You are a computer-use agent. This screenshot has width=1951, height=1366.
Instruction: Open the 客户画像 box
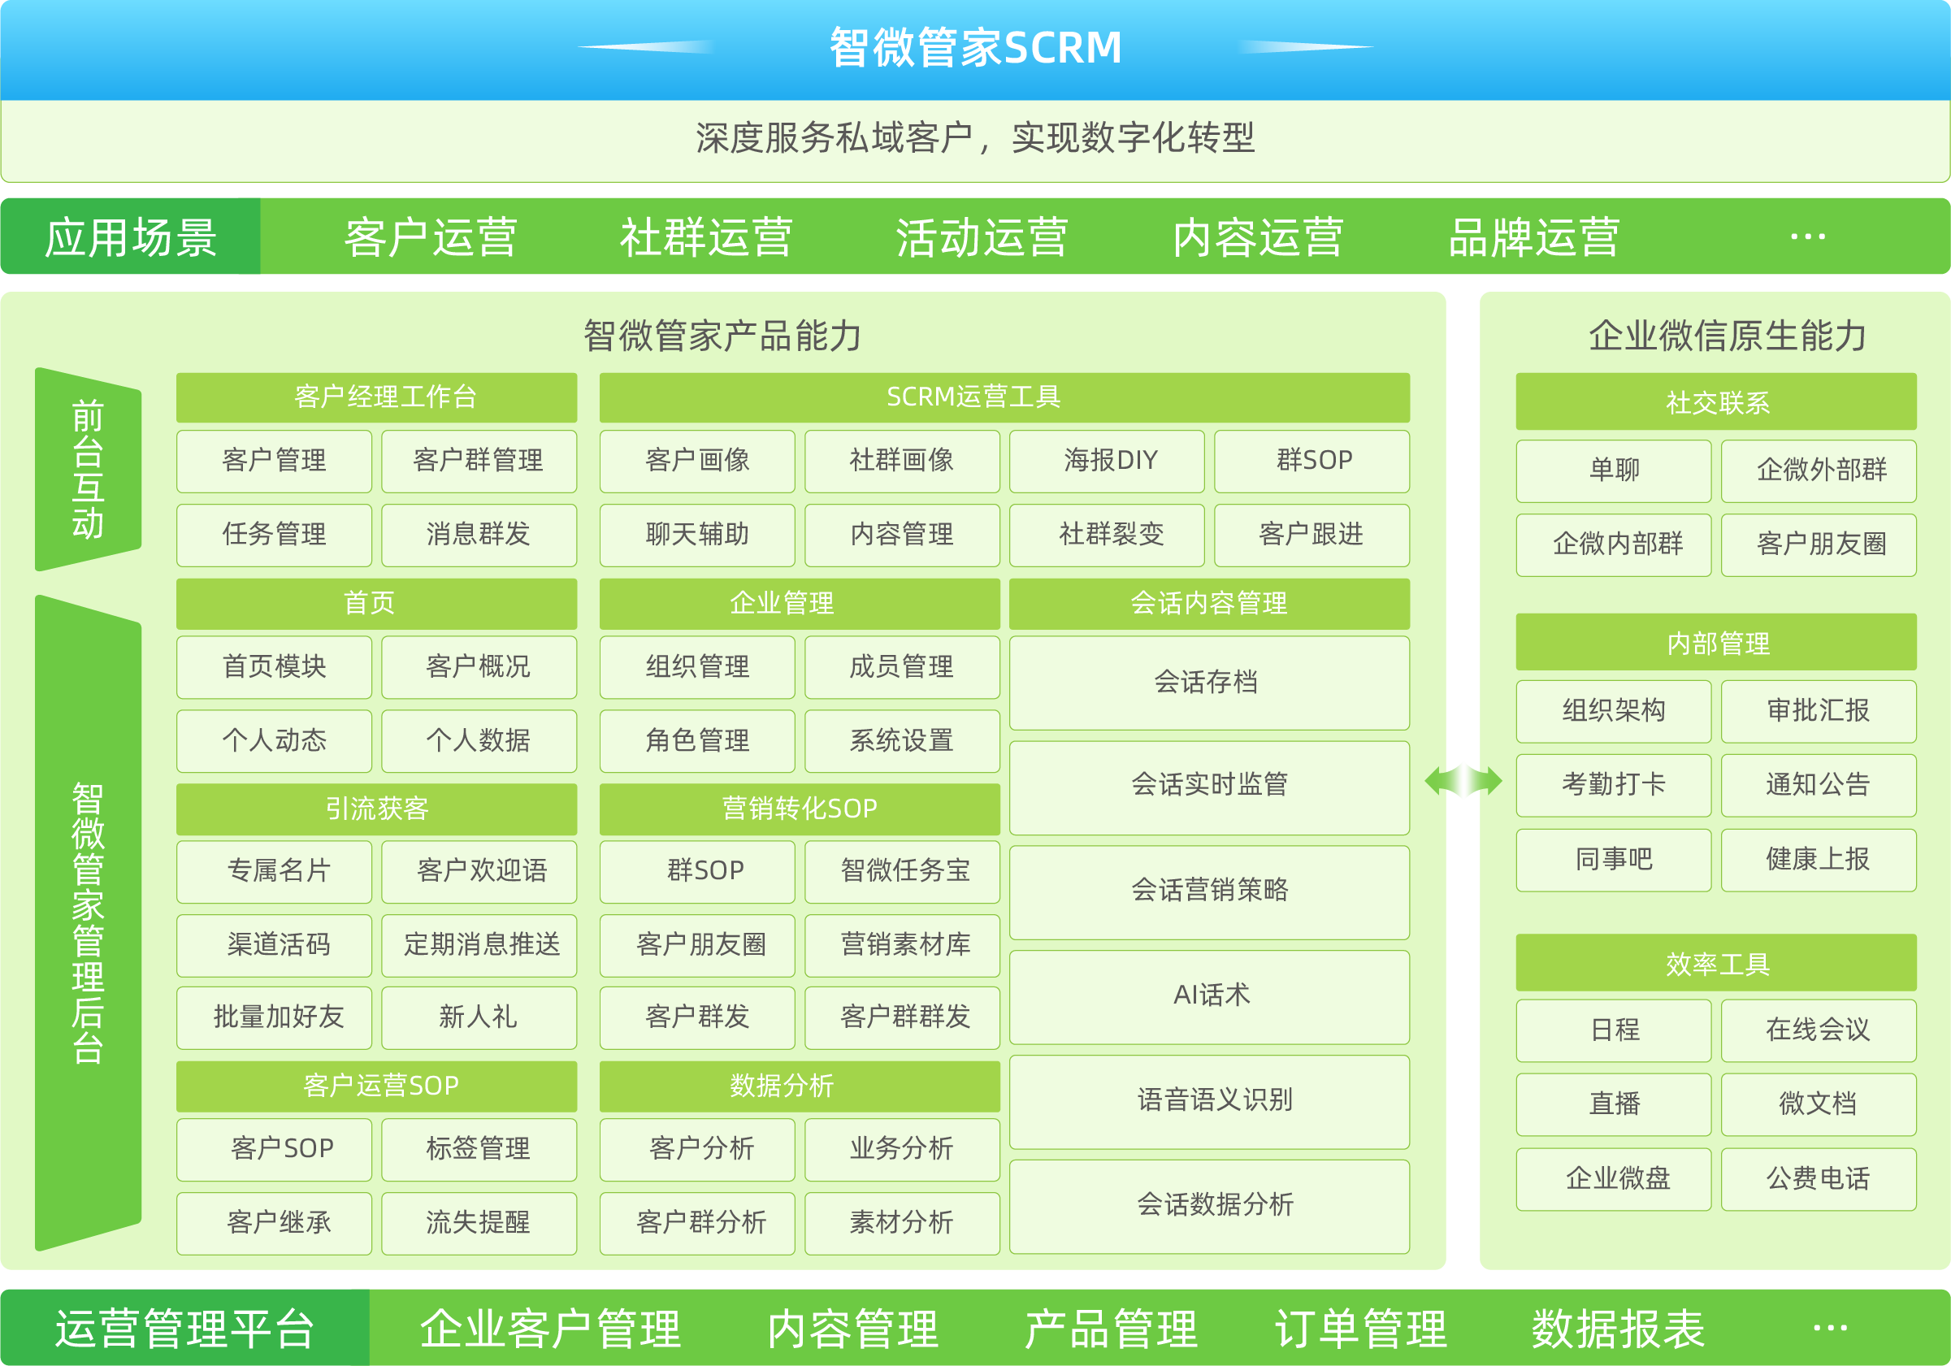[698, 461]
